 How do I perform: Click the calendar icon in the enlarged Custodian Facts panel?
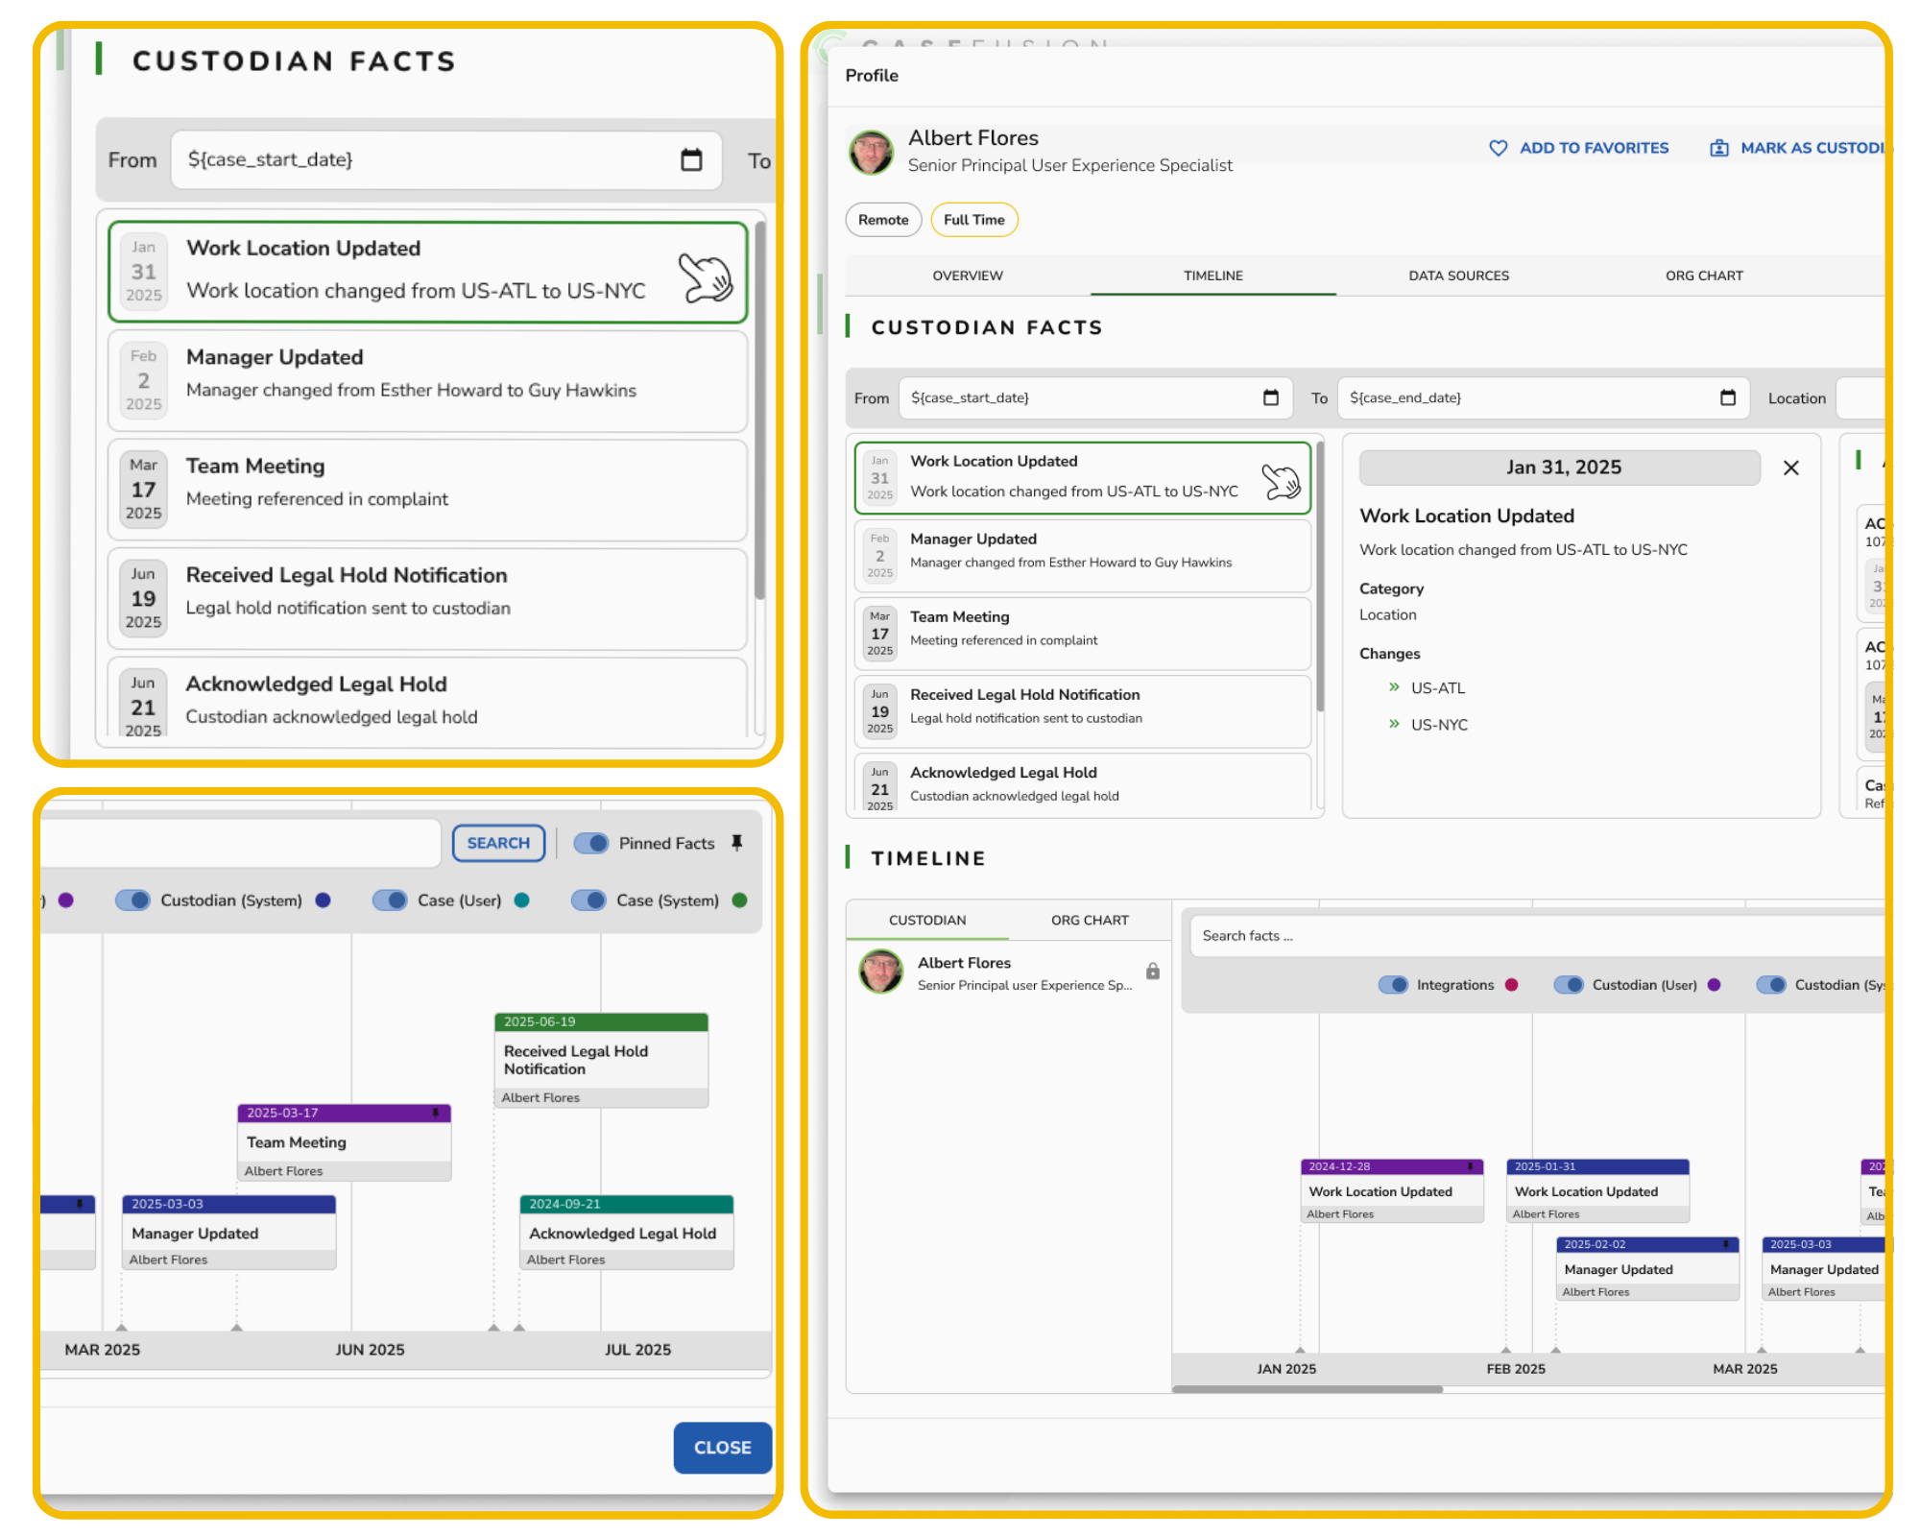[x=691, y=159]
